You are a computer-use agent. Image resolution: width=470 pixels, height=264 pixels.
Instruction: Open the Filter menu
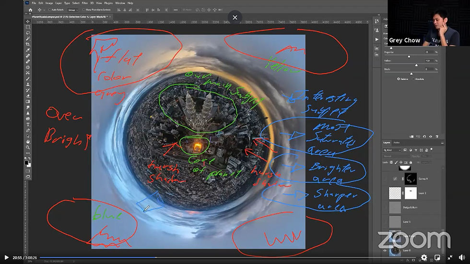pos(85,3)
